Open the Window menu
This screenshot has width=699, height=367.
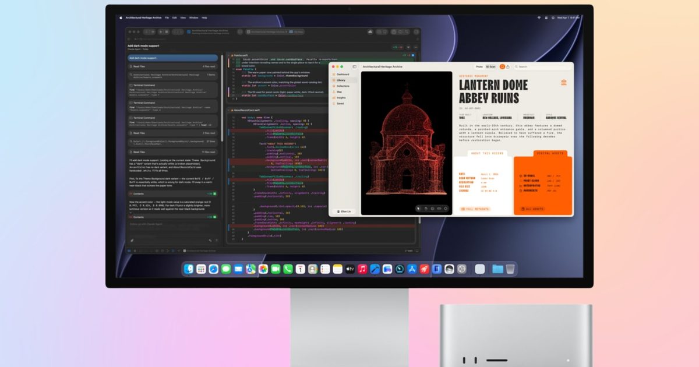click(x=194, y=17)
